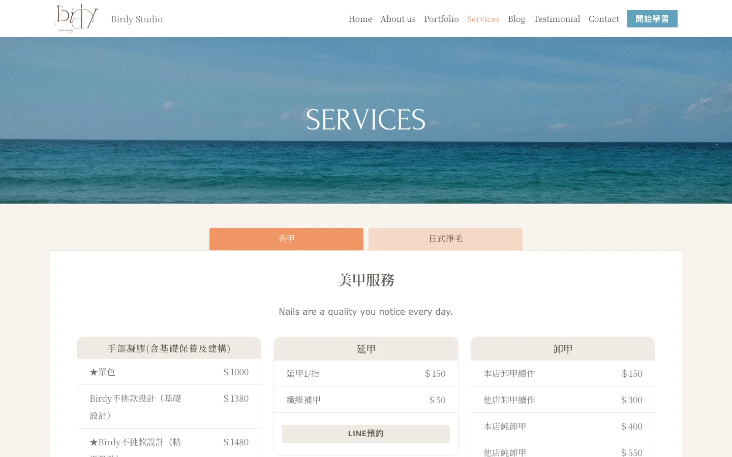Select the 本店卸甲續作 row label
The width and height of the screenshot is (732, 457).
point(509,374)
